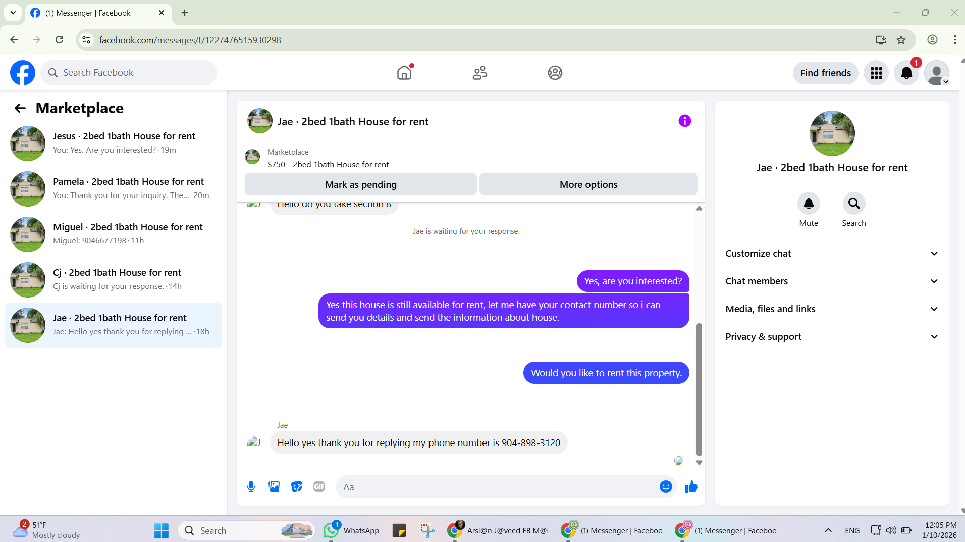The height and width of the screenshot is (542, 965).
Task: Open clock showing 12:05 PM
Action: [939, 530]
